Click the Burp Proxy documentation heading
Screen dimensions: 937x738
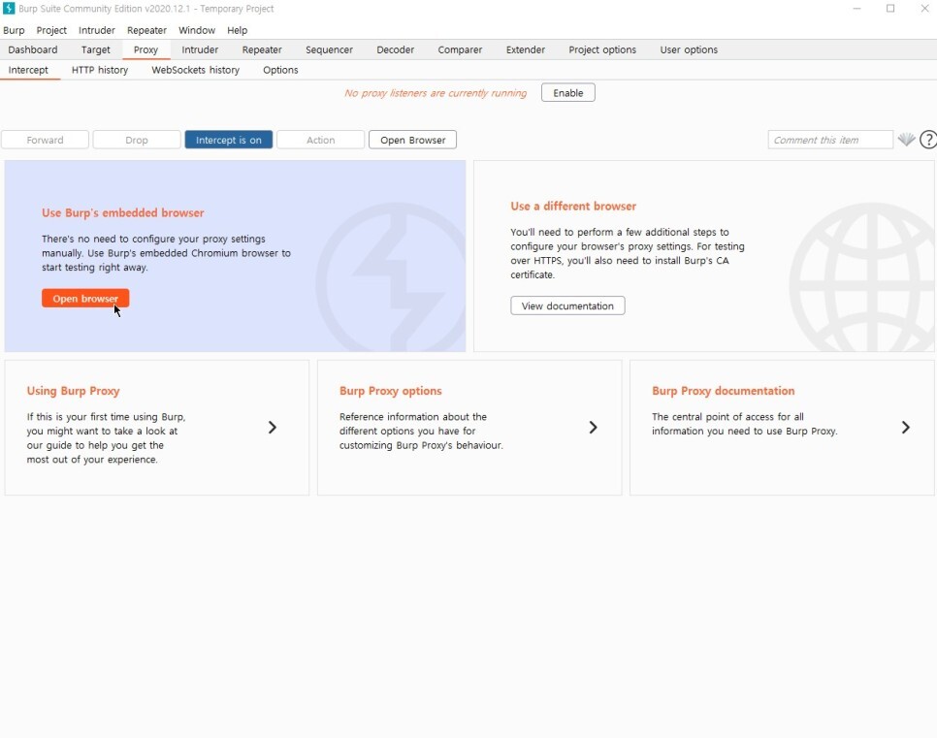click(x=723, y=391)
